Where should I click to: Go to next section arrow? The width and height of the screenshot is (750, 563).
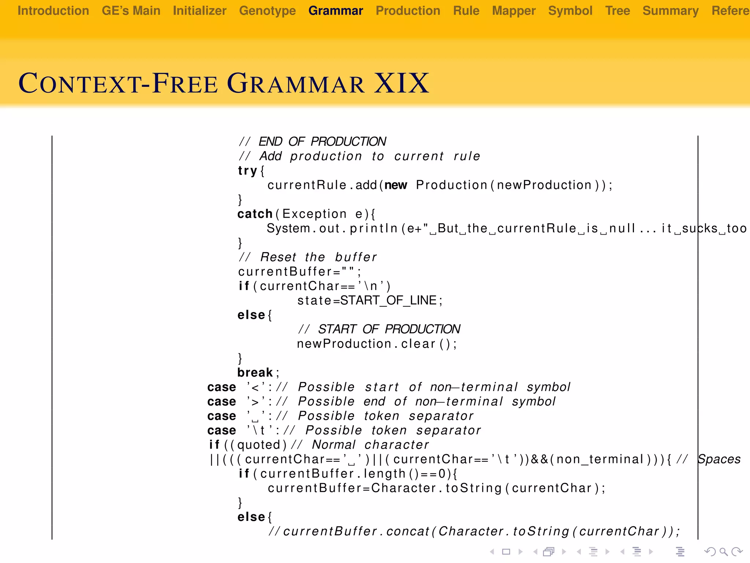point(651,552)
